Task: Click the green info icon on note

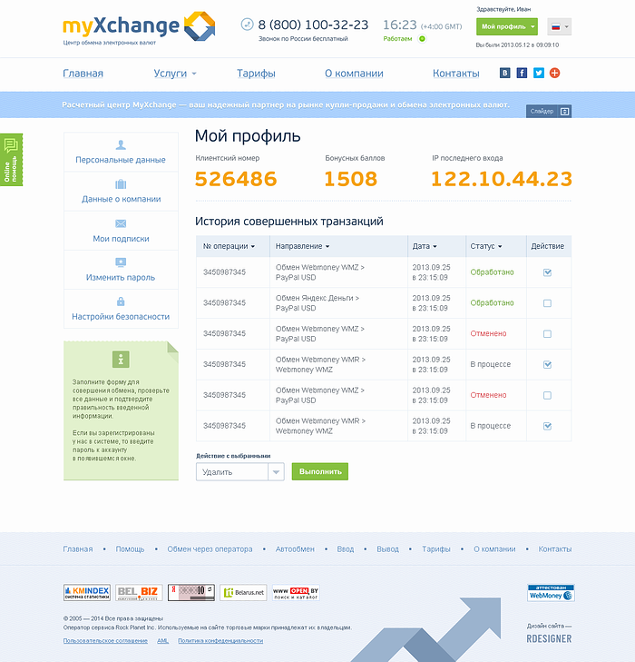Action: coord(121,360)
